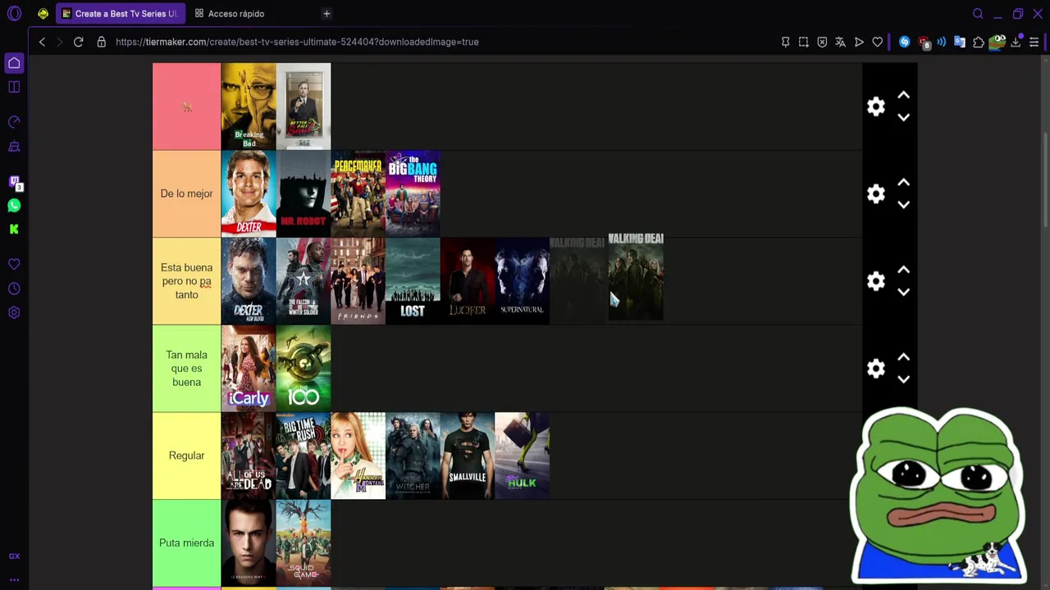Click the pin icon in address bar
1050x590 pixels.
[x=785, y=42]
